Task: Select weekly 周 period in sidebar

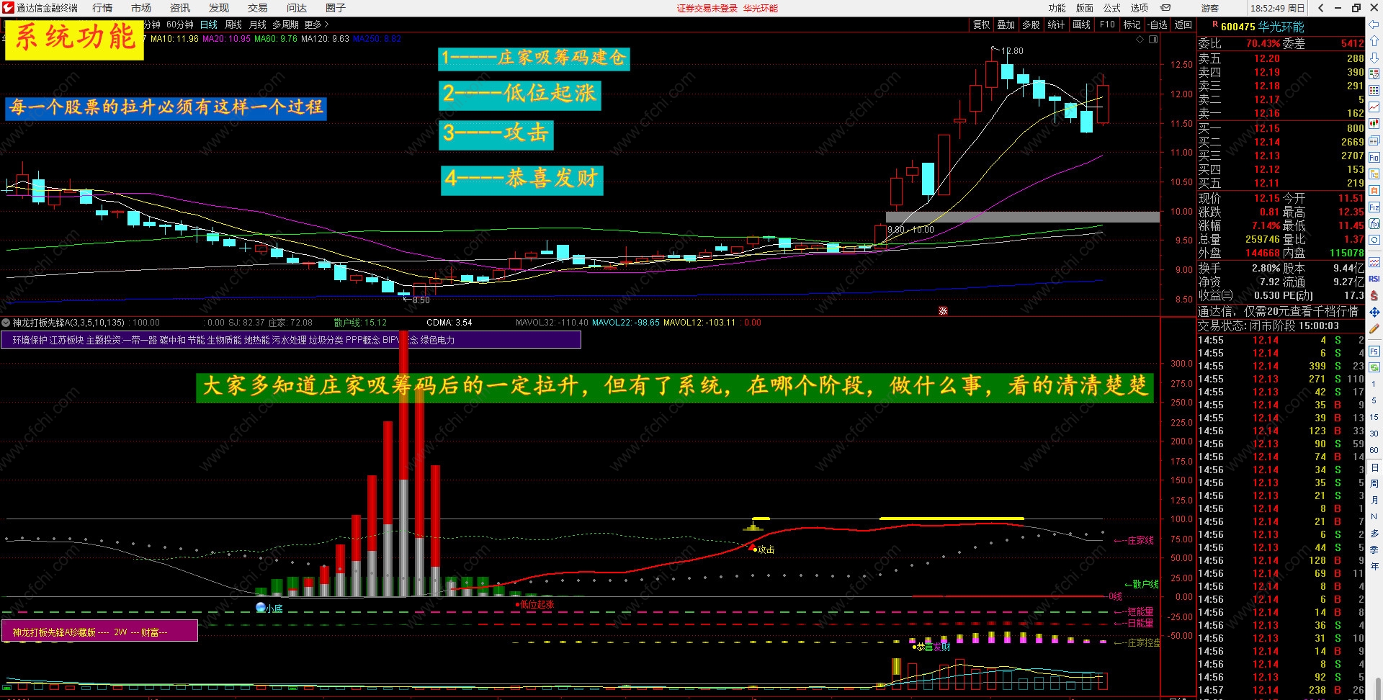Action: [1374, 484]
